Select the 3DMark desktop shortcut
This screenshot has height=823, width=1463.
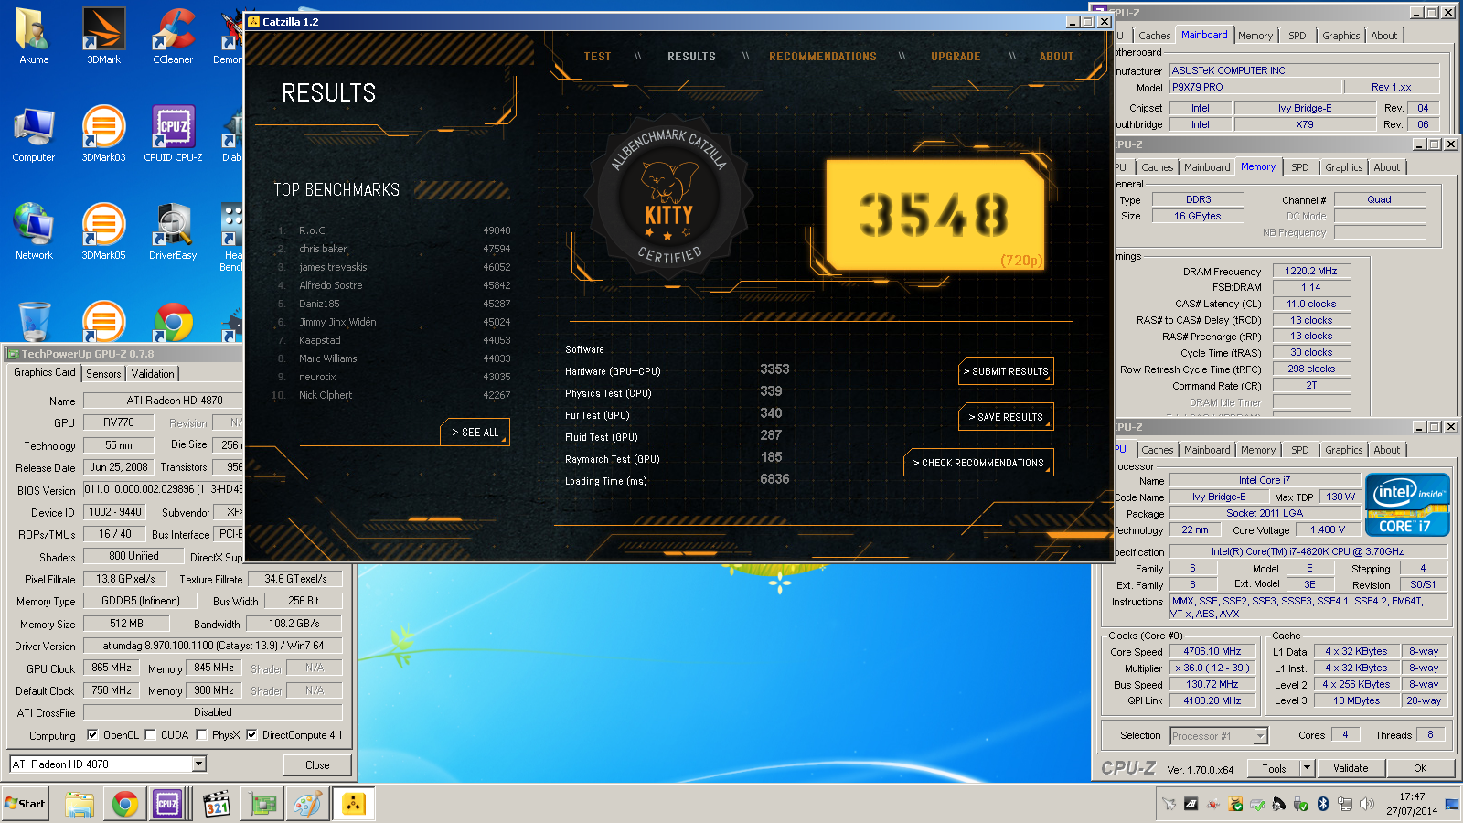click(x=103, y=37)
